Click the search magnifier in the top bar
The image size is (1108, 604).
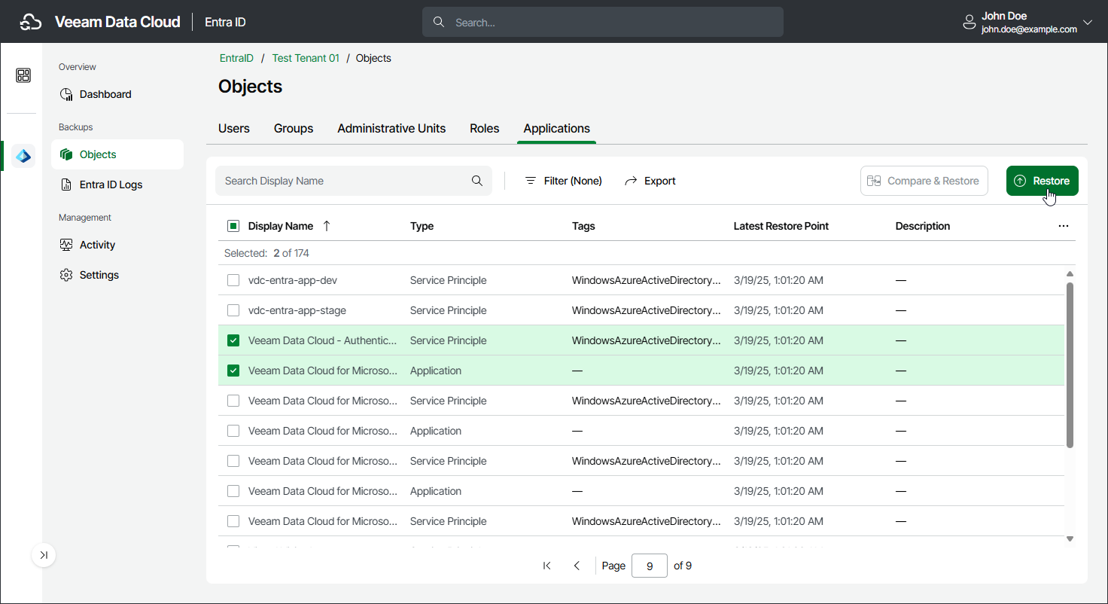click(439, 23)
